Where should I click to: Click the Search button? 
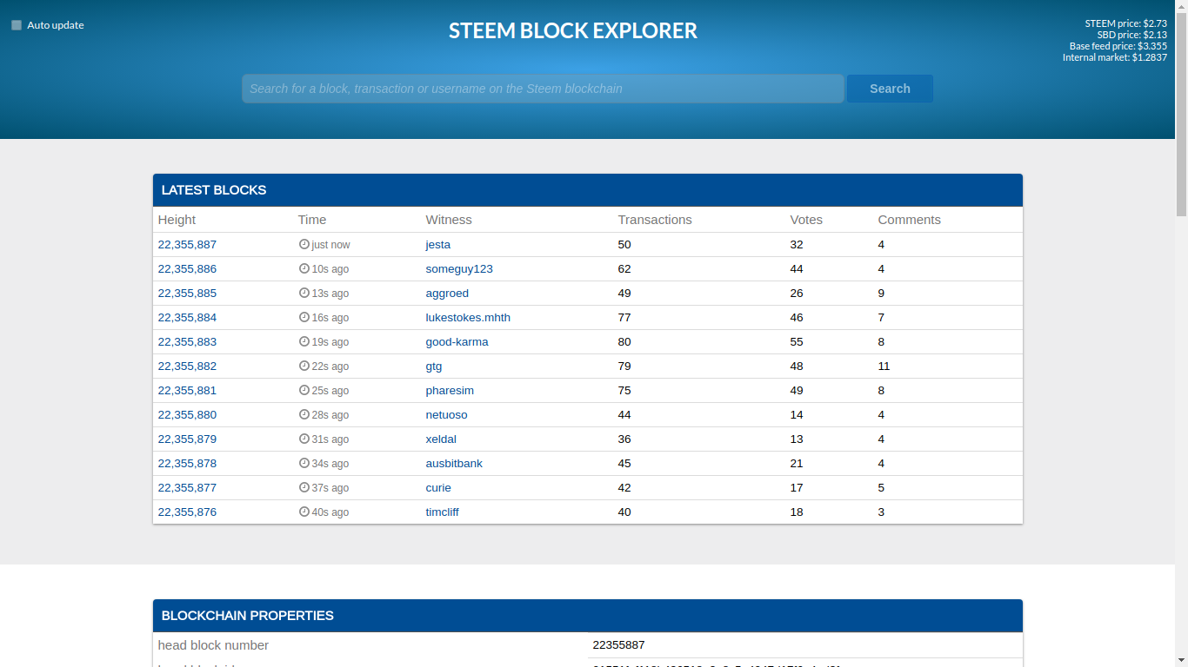click(x=889, y=89)
